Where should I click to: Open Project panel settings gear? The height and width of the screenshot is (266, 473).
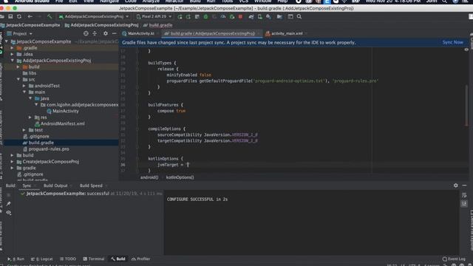point(105,33)
